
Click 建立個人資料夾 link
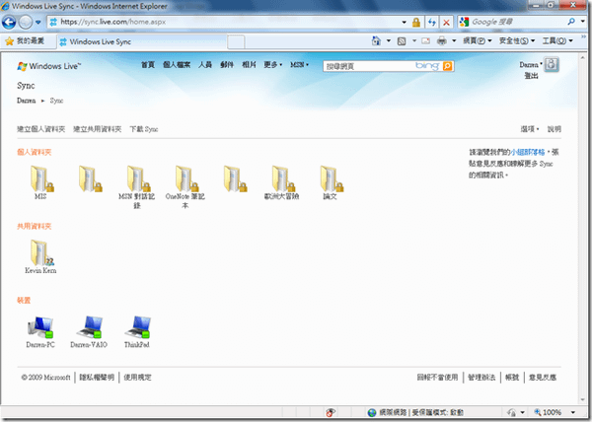[x=41, y=129]
